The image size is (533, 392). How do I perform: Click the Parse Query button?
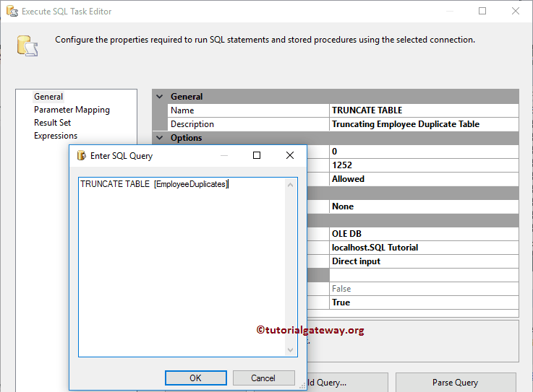tap(456, 383)
